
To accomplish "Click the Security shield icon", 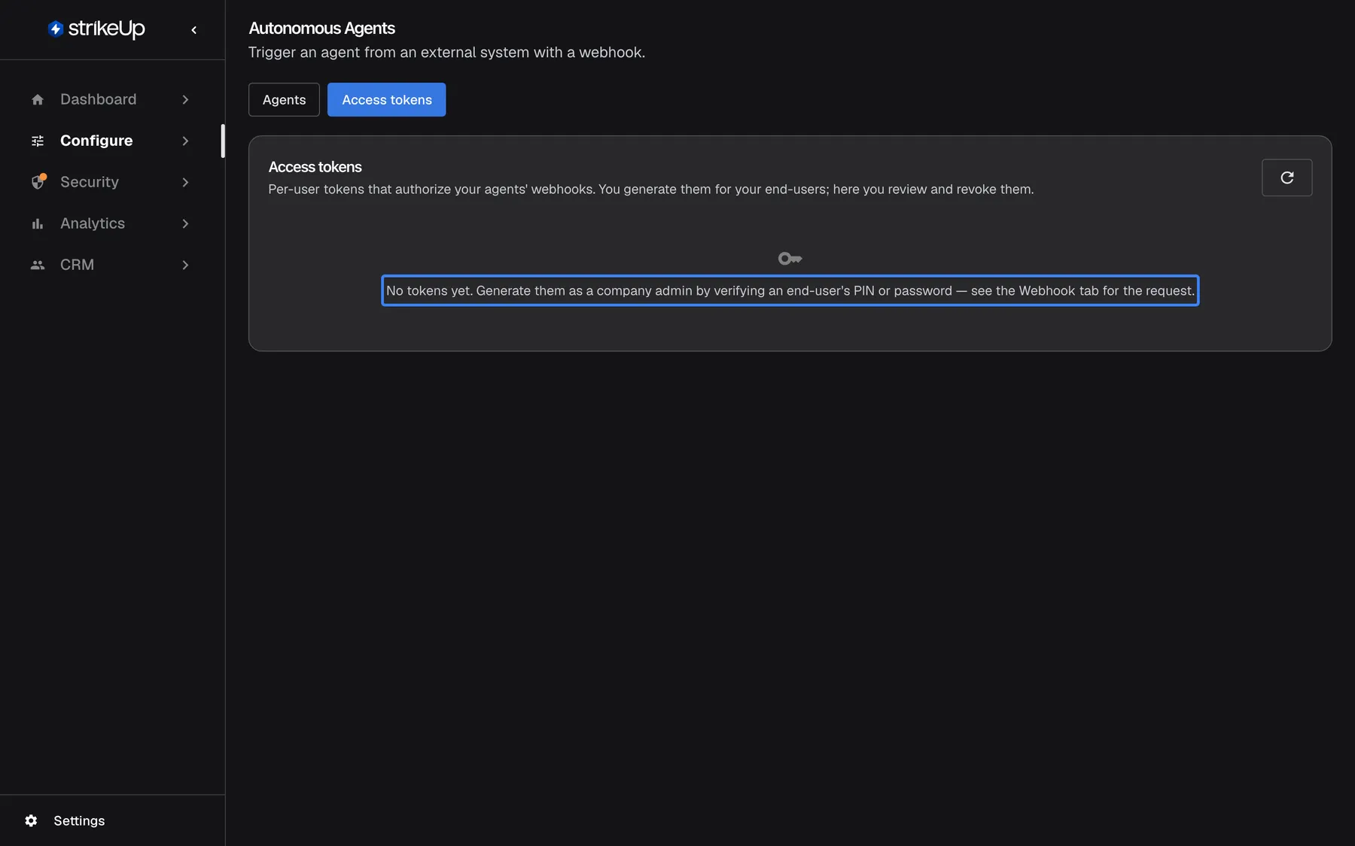I will pos(38,182).
